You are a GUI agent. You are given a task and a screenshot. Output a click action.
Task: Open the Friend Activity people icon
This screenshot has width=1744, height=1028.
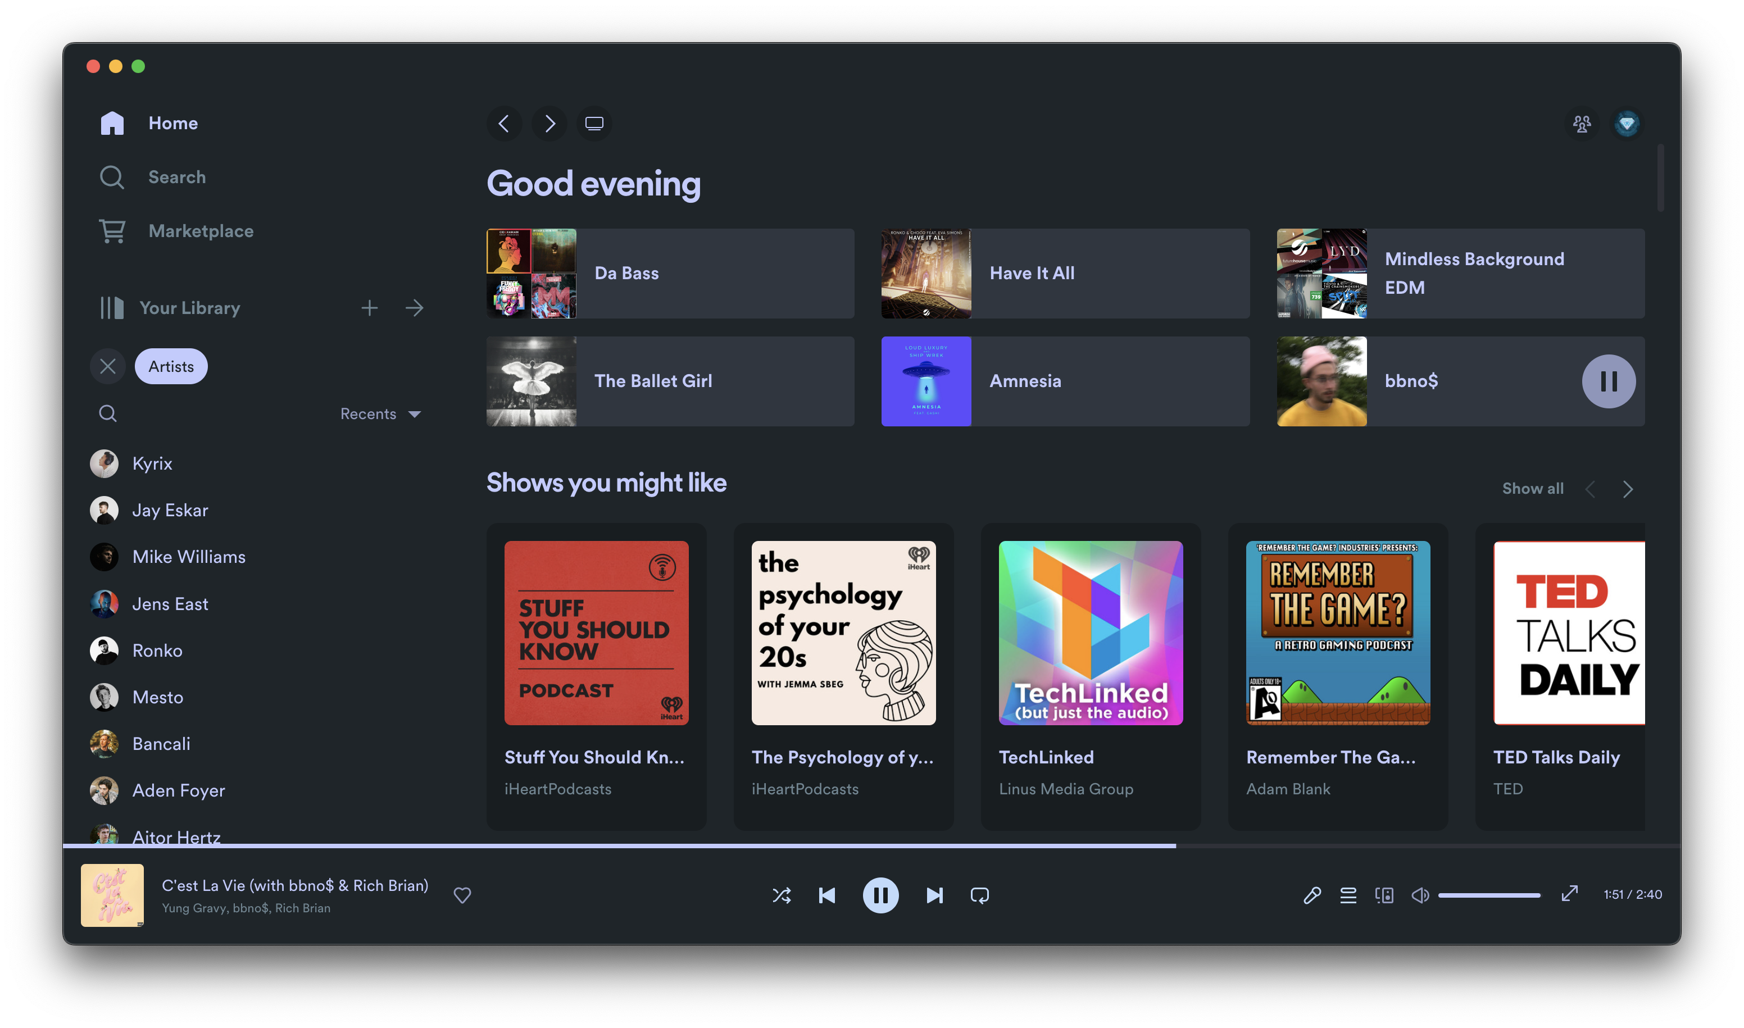click(1582, 124)
